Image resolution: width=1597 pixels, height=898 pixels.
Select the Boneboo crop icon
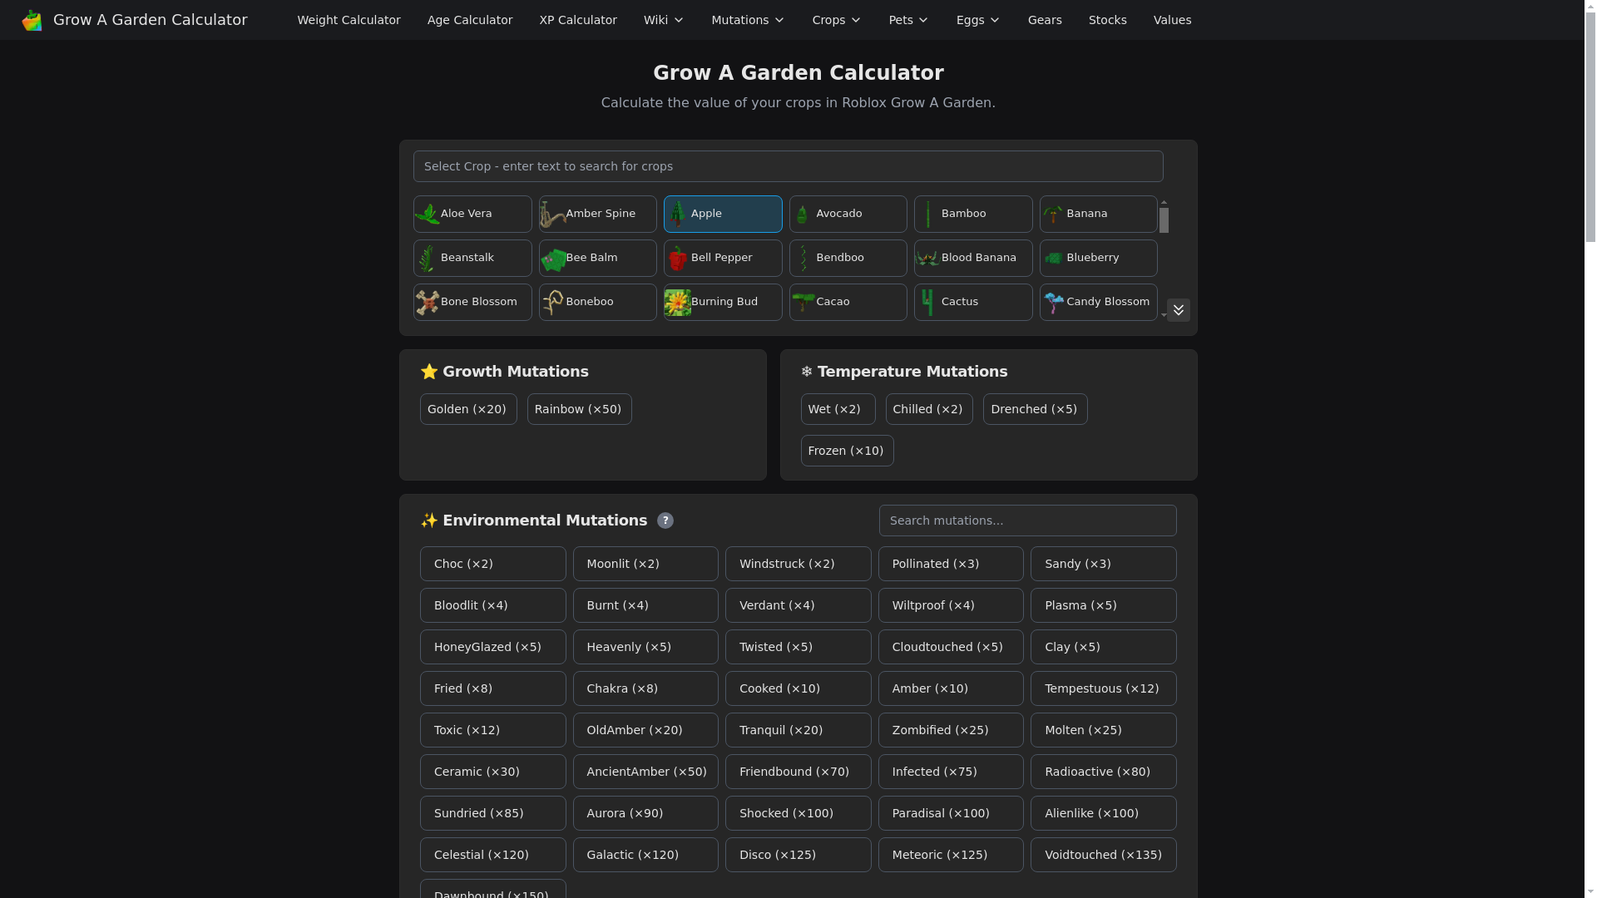tap(552, 303)
